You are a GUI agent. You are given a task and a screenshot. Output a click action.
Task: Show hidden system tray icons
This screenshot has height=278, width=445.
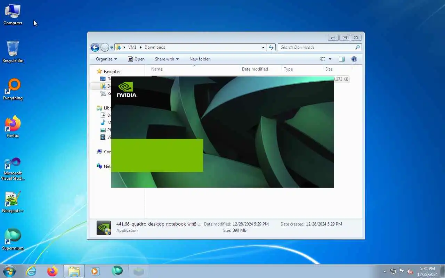click(x=385, y=271)
